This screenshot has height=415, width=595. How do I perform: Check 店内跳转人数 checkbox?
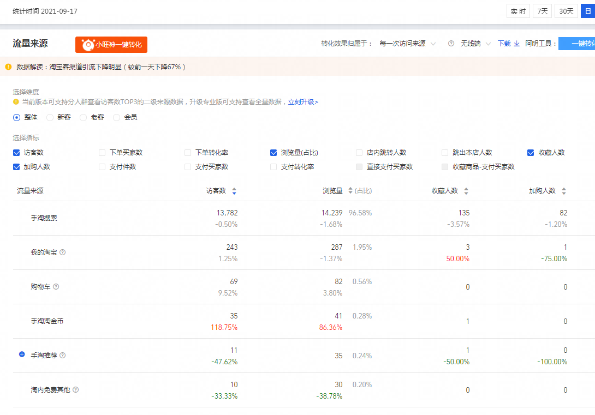coord(359,153)
